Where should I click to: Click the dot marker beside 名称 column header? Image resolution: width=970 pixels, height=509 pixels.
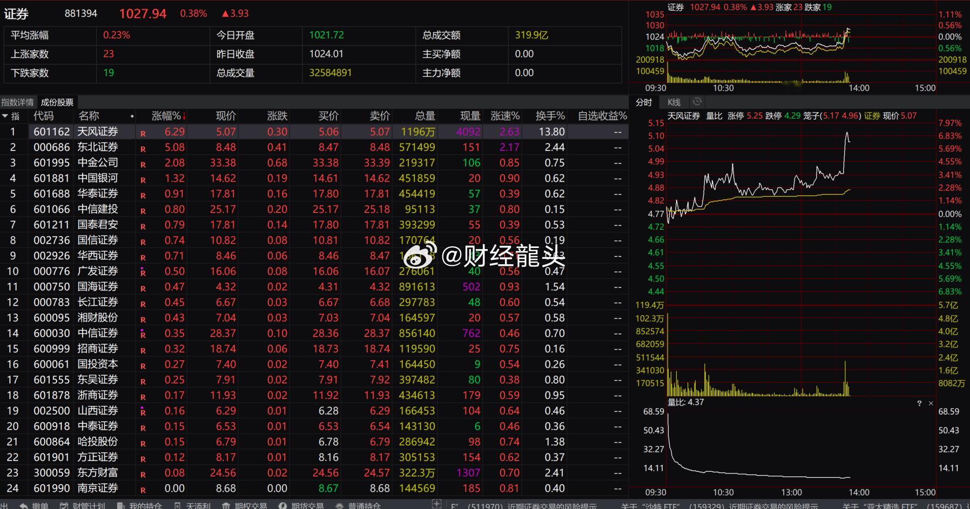(x=132, y=116)
